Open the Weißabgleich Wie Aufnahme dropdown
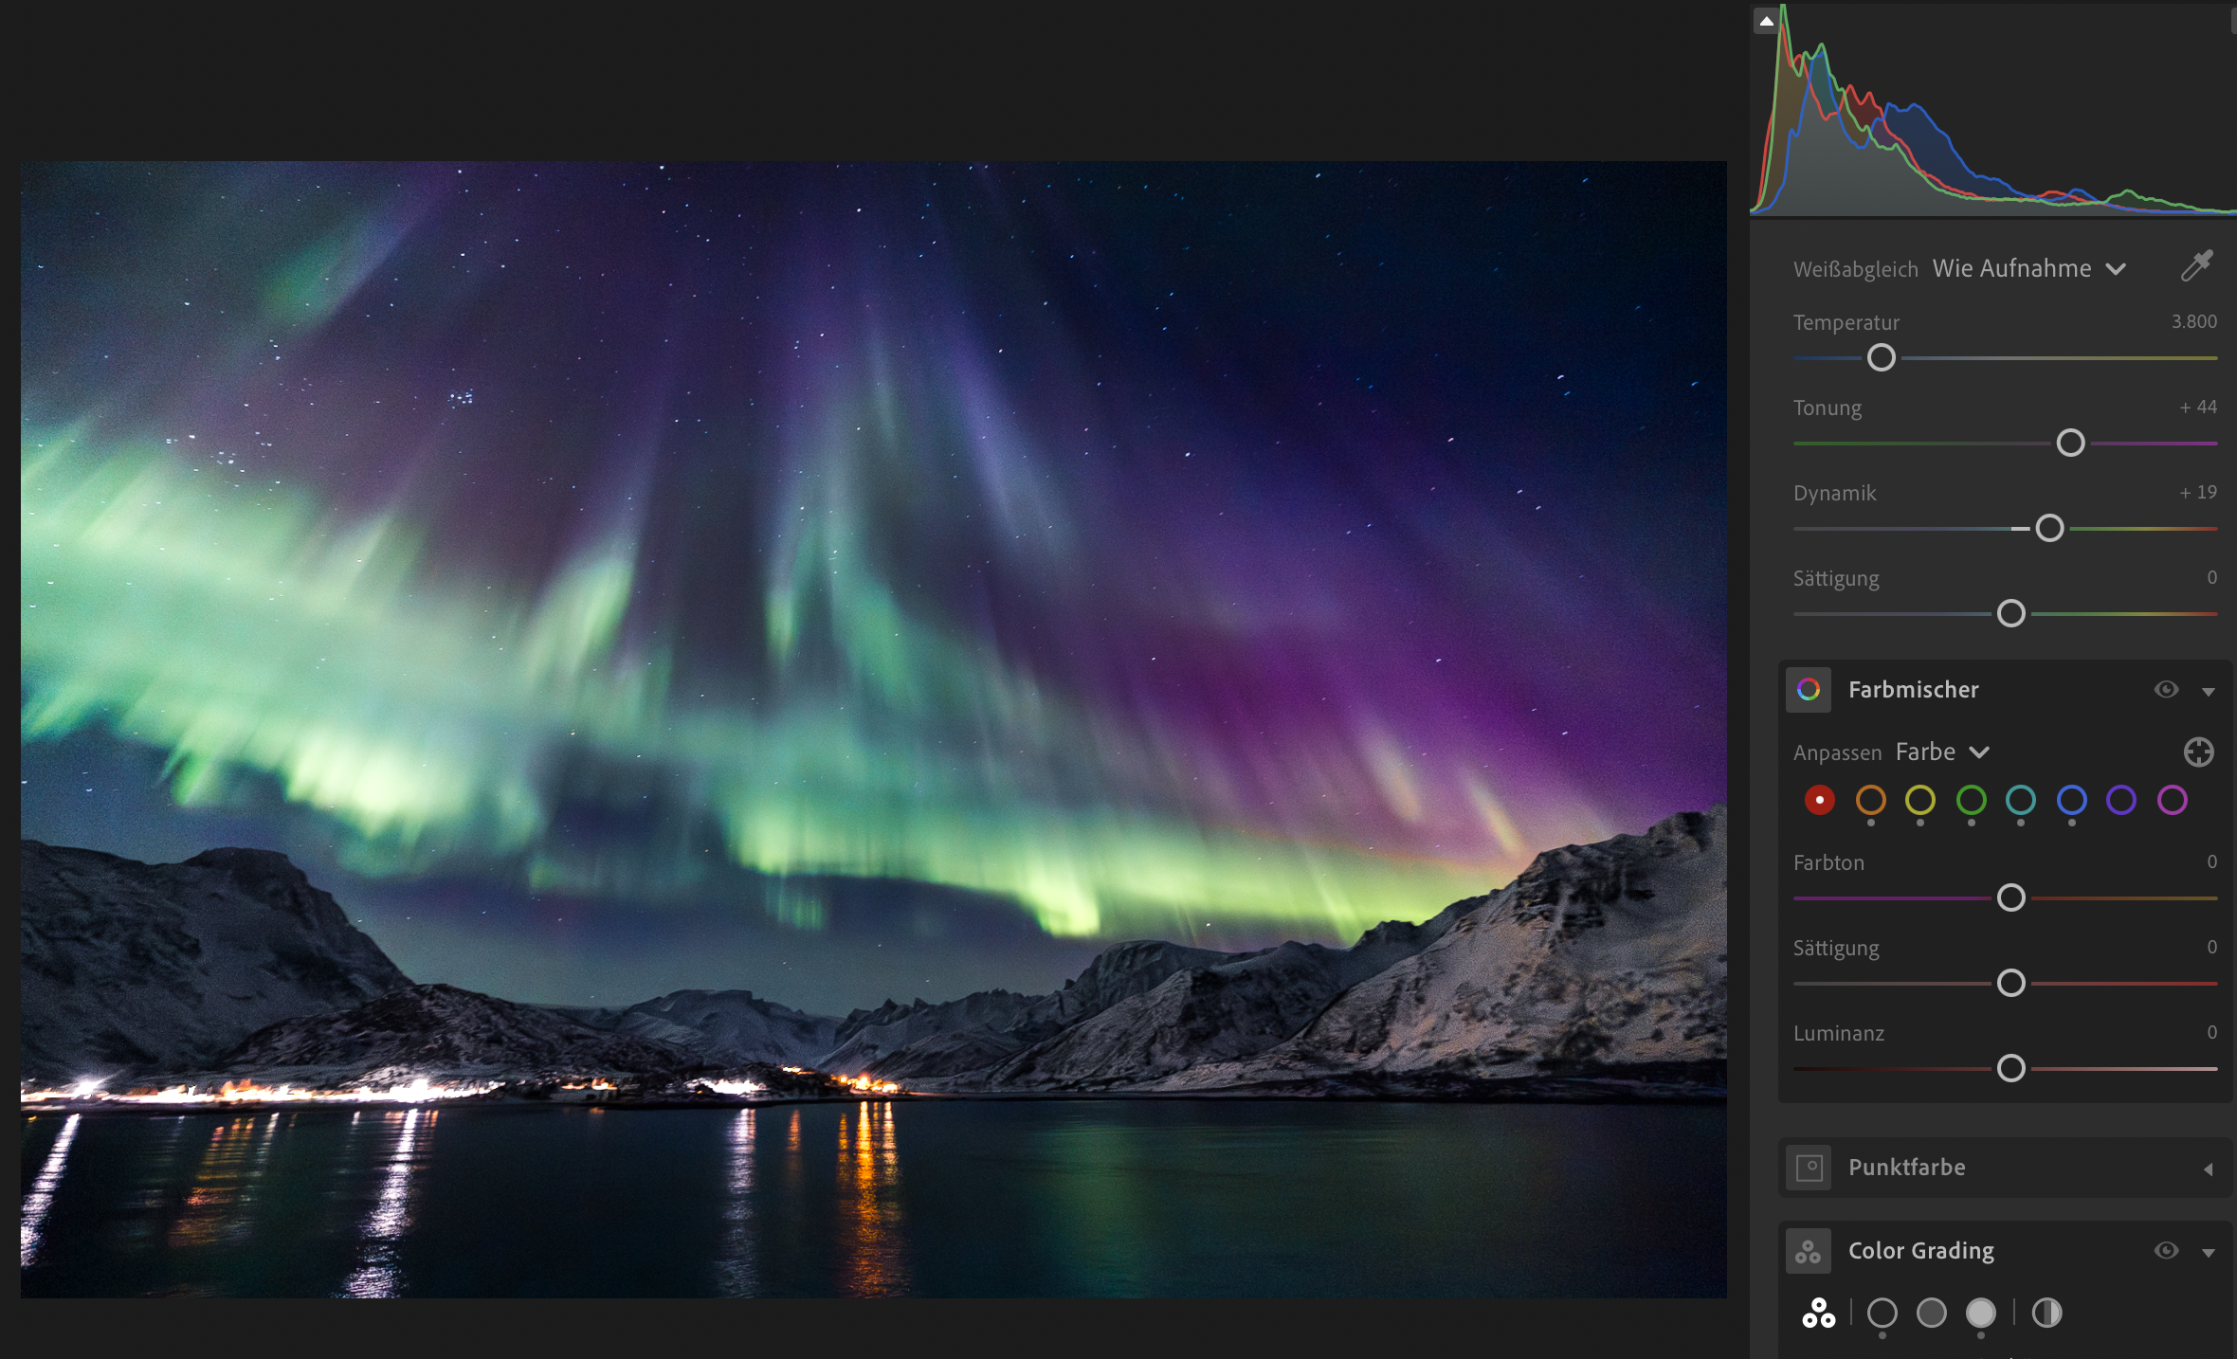This screenshot has height=1359, width=2237. pyautogui.click(x=2028, y=269)
